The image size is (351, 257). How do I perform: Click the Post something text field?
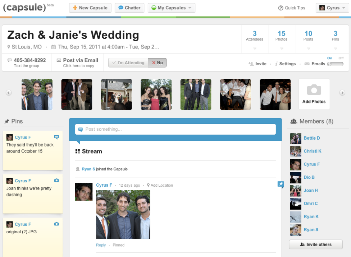175,129
